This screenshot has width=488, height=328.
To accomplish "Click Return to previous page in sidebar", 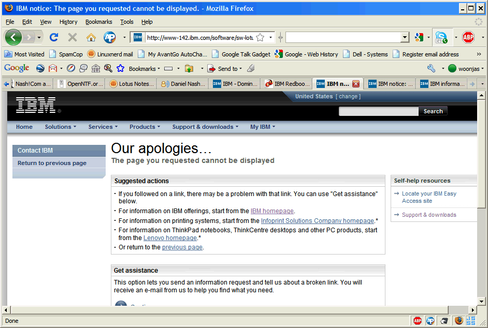I will click(52, 163).
